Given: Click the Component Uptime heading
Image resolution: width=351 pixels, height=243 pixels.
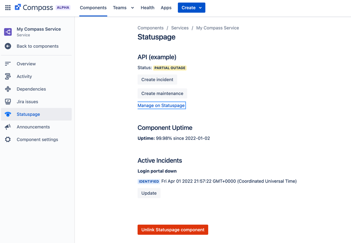Looking at the screenshot, I should click(x=165, y=128).
